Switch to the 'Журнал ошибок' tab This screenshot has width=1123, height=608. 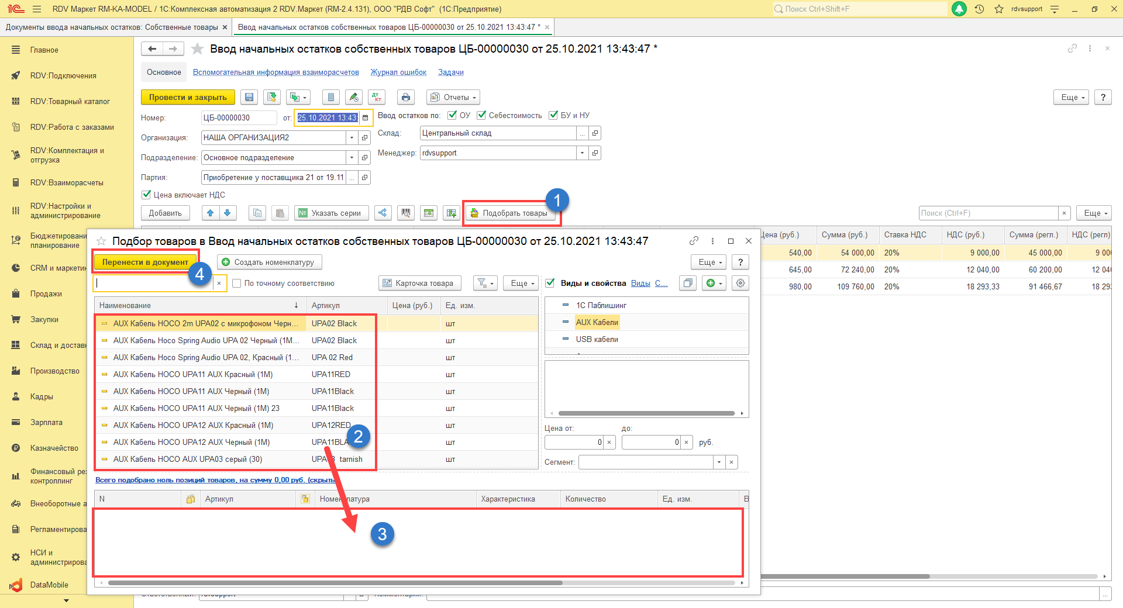(x=398, y=72)
